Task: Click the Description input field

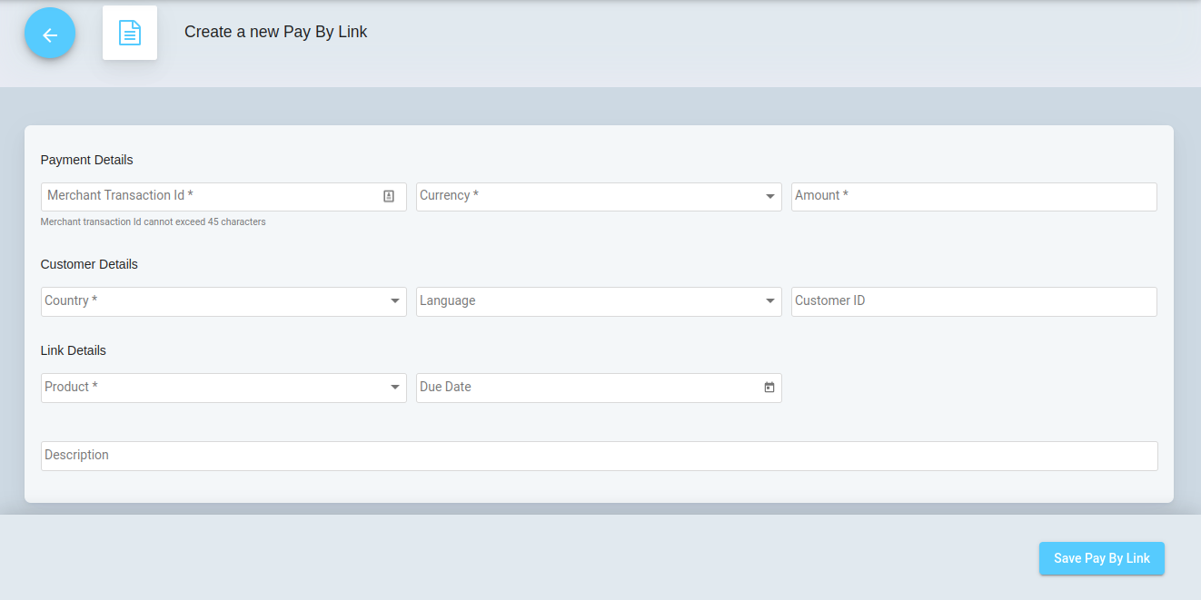Action: pos(599,456)
